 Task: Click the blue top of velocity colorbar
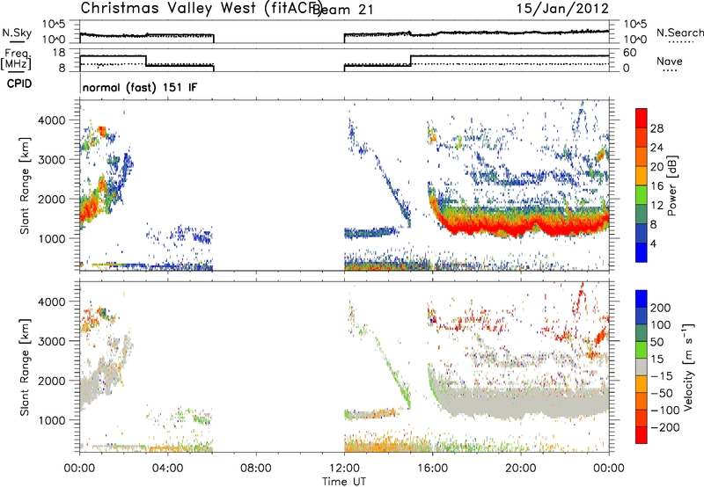(642, 299)
